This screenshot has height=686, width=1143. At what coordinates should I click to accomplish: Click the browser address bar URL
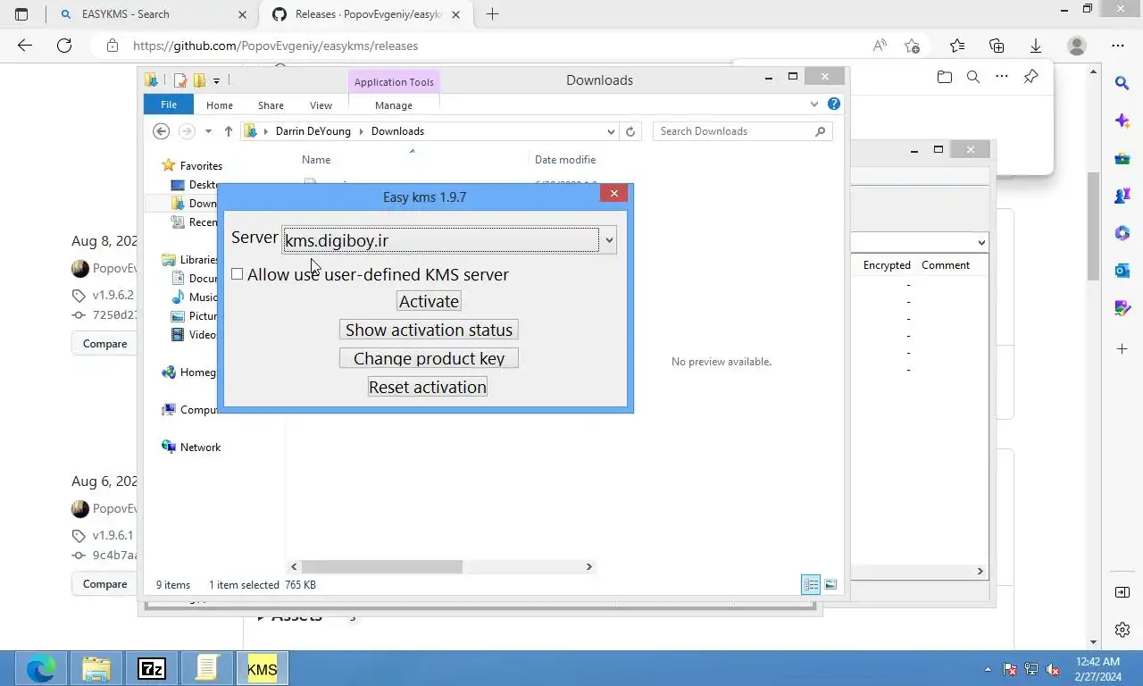point(275,46)
